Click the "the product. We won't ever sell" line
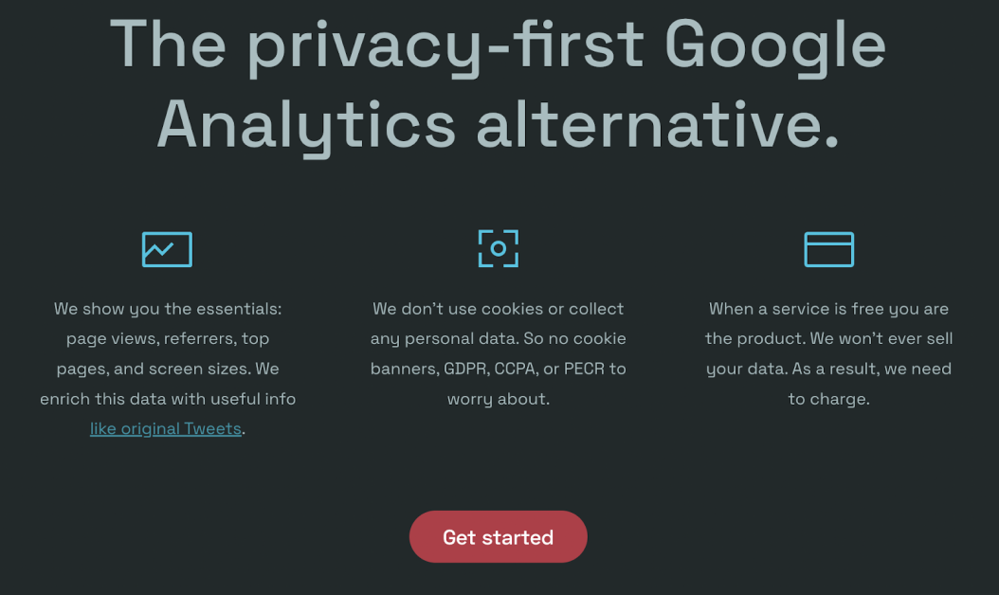Viewport: 999px width, 595px height. [x=828, y=339]
